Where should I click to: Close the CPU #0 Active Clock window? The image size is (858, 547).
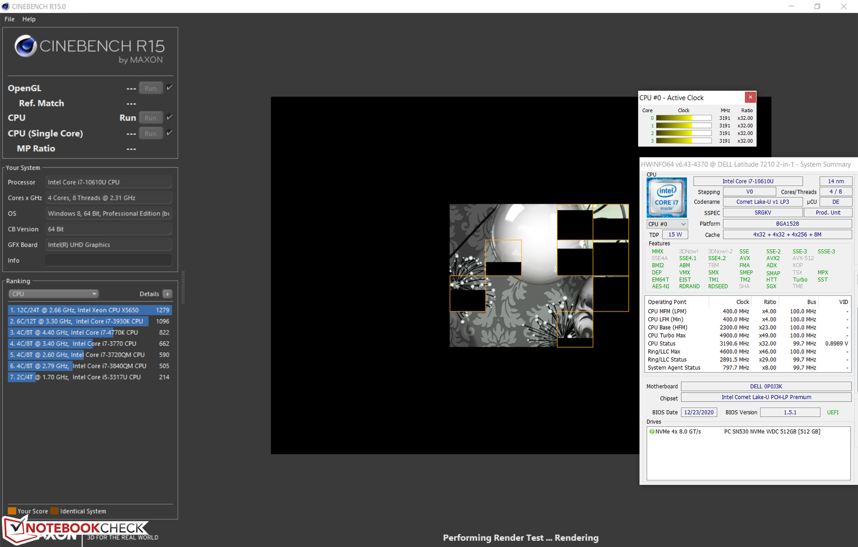pyautogui.click(x=750, y=97)
